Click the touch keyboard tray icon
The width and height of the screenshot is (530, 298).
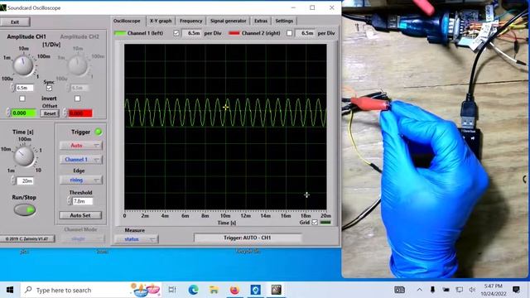(399, 290)
